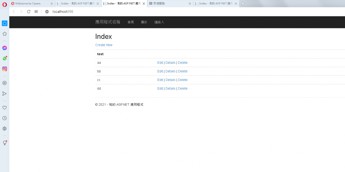This screenshot has height=172, width=345.
Task: Click the Opera logo menu button
Action: point(5,4)
